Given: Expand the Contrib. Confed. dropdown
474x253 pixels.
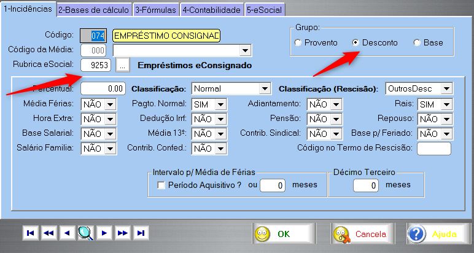Looking at the screenshot, I should 220,149.
